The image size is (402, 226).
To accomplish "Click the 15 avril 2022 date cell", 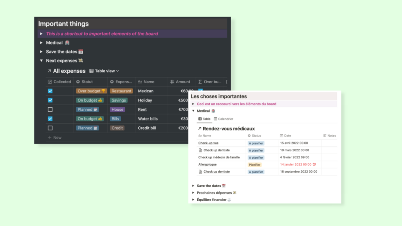I will [x=294, y=143].
